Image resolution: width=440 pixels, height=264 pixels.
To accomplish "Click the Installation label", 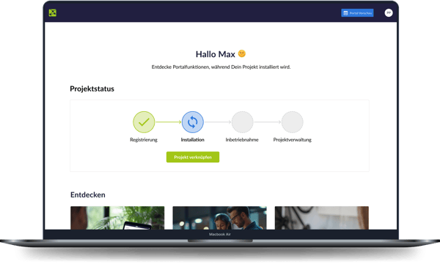I will [x=192, y=140].
